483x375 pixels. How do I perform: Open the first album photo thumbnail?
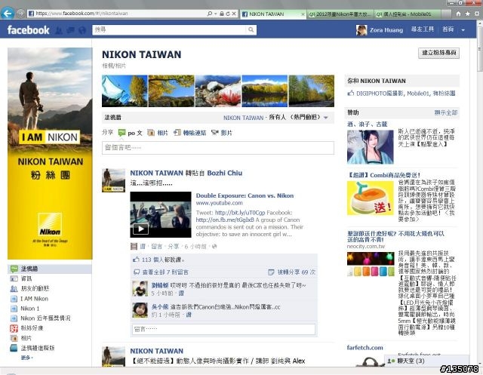pos(125,91)
